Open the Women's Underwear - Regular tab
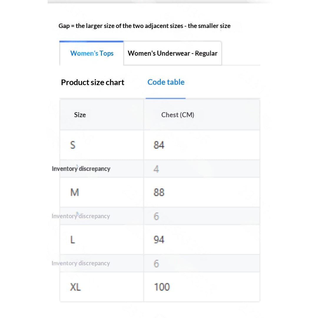Screen dimensions: 318x318 point(173,53)
